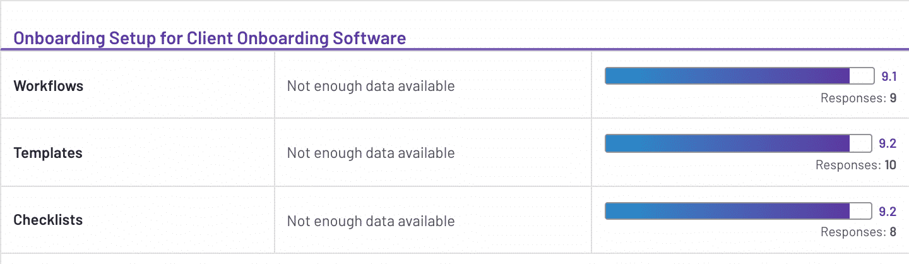Click the Responses: 10 count
This screenshot has height=264, width=909.
(856, 165)
